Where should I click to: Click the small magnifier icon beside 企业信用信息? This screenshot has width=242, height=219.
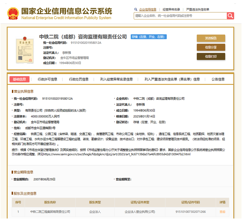click(136, 9)
